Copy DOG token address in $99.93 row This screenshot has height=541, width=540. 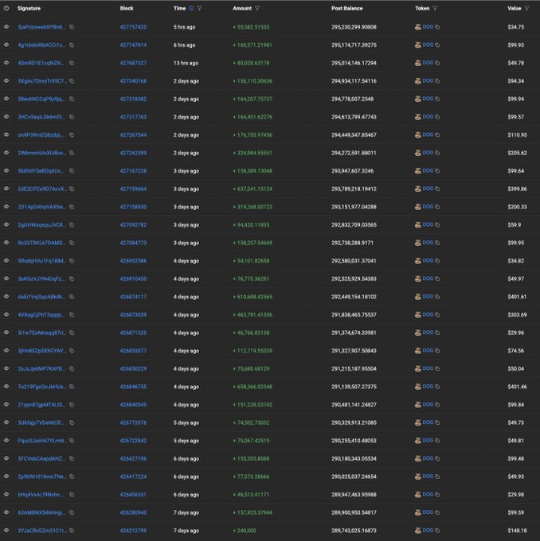tap(437, 45)
